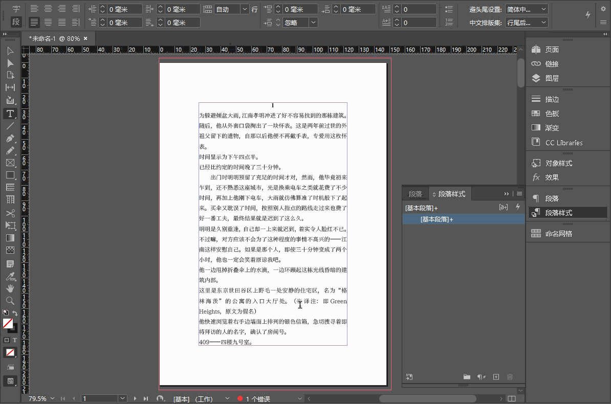The height and width of the screenshot is (404, 611).
Task: Open 对象样式 panel
Action: point(552,163)
